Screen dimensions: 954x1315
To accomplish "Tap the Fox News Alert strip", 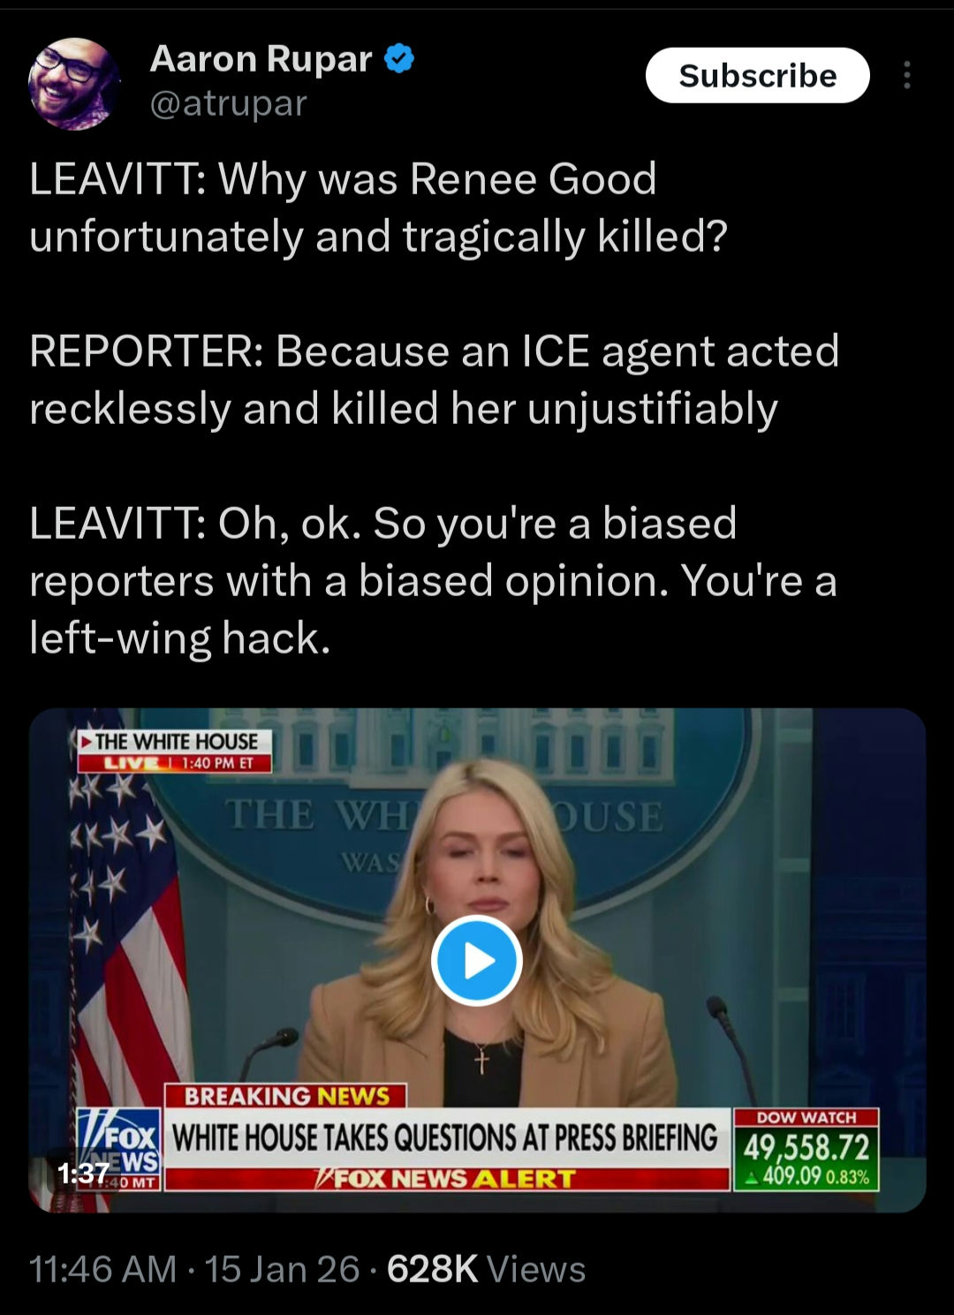I will (447, 1179).
